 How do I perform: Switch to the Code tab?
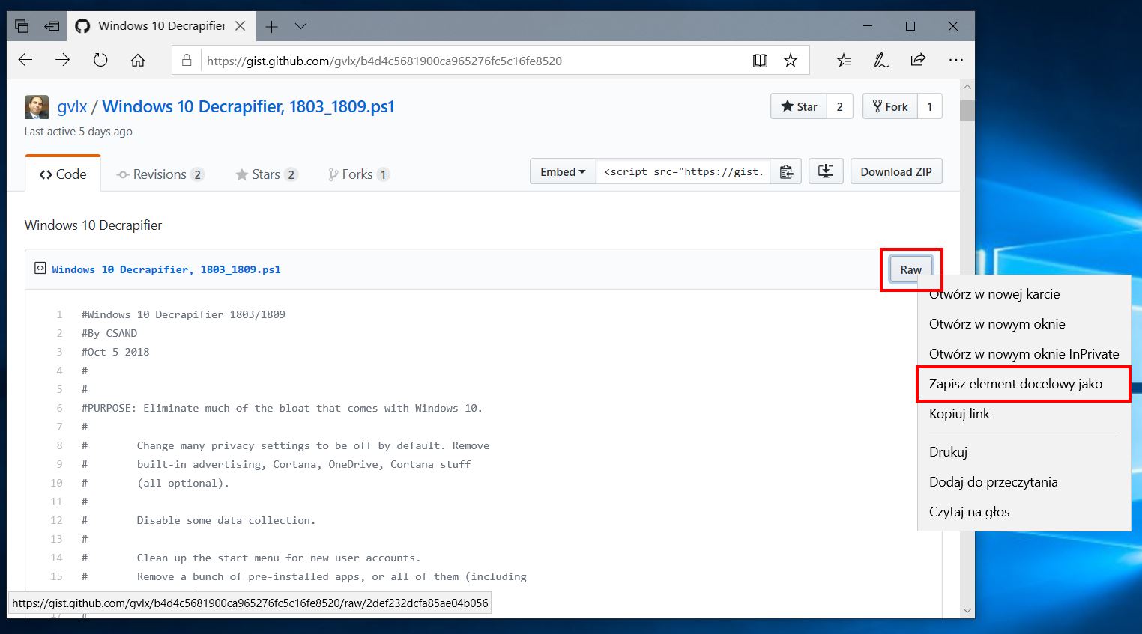63,174
